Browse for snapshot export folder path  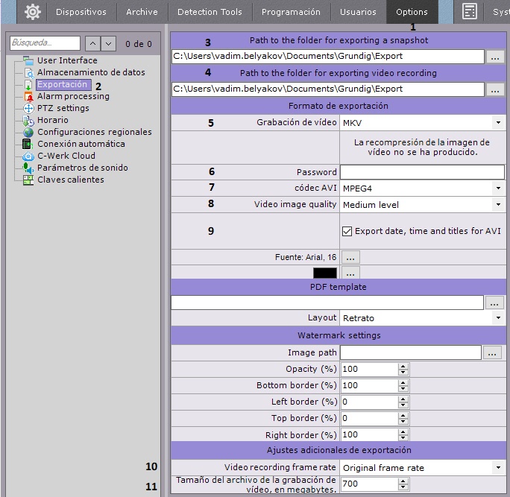pyautogui.click(x=495, y=56)
